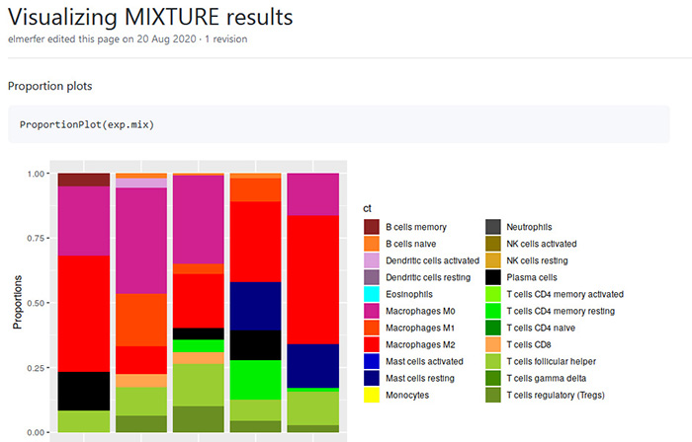
Task: Click the dark red segment in first bar
Action: 84,180
